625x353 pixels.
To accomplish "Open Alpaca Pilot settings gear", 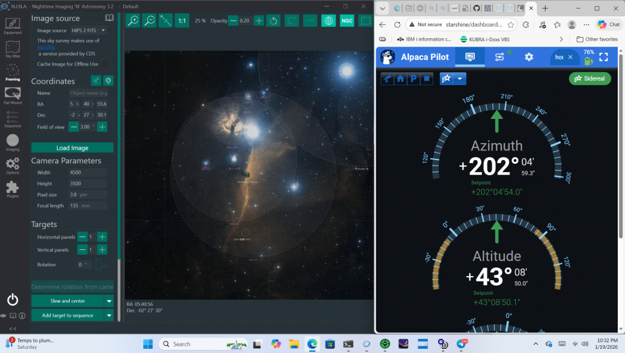I will [529, 57].
